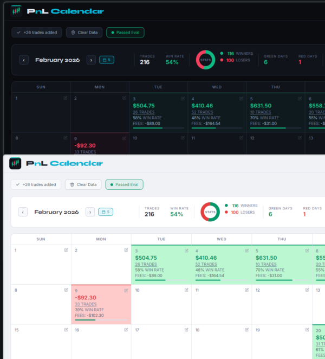Edit note for day 4 in dark window

(241, 99)
